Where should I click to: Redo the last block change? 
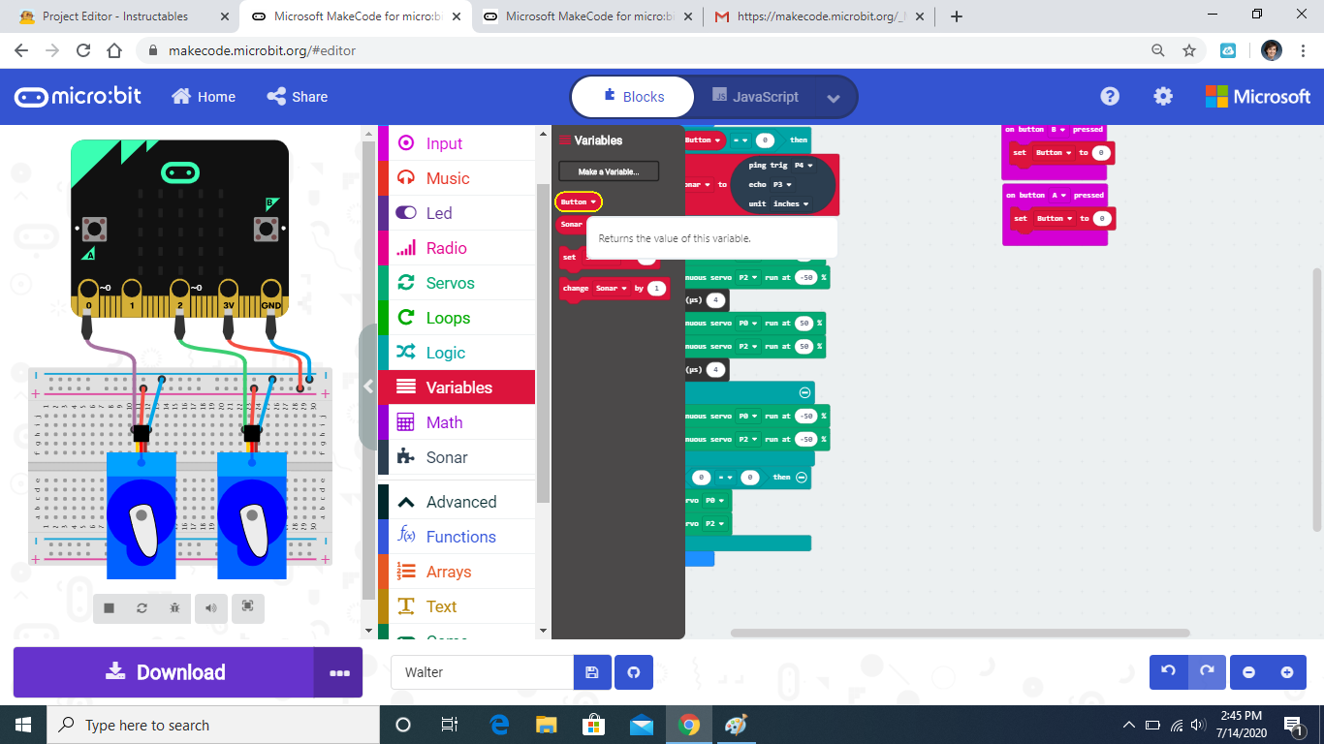[x=1207, y=672]
